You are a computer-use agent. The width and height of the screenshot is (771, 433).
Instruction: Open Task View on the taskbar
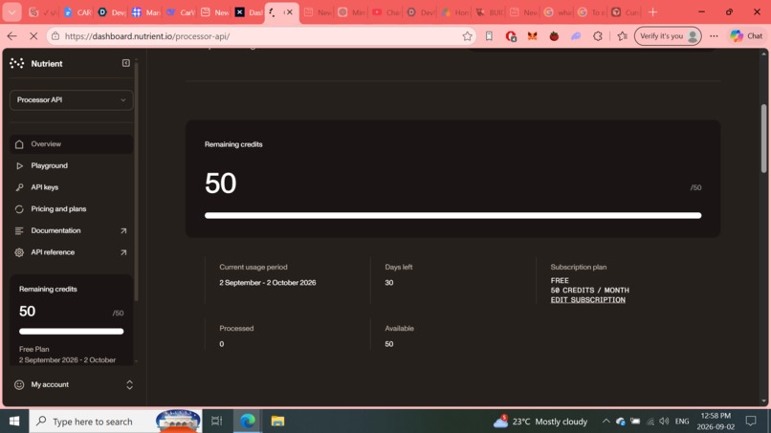coord(216,422)
